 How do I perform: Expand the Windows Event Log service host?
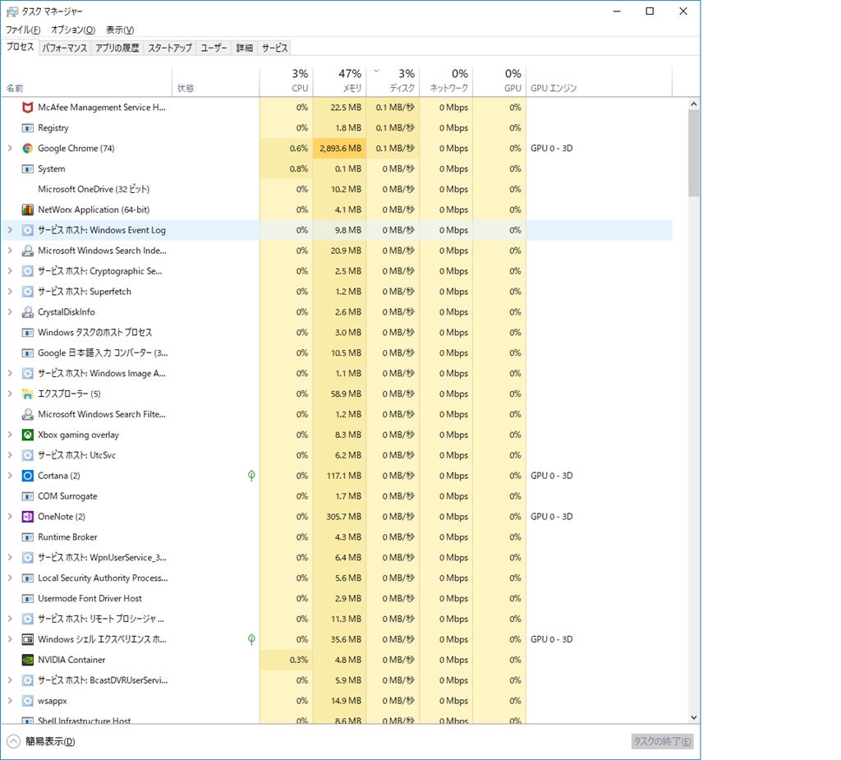(x=10, y=230)
